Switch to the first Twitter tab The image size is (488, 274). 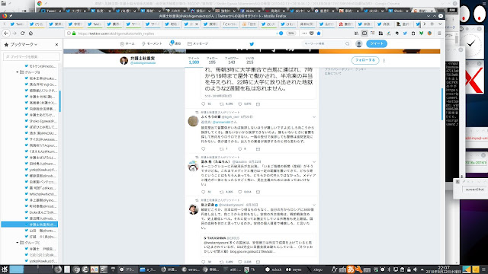[18, 24]
